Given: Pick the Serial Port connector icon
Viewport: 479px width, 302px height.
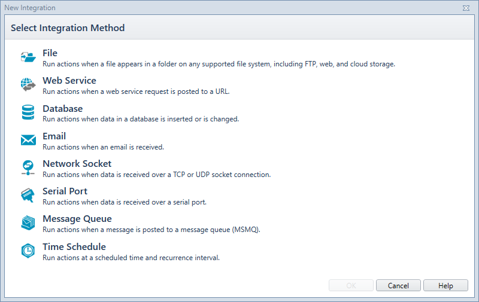Looking at the screenshot, I should 28,195.
